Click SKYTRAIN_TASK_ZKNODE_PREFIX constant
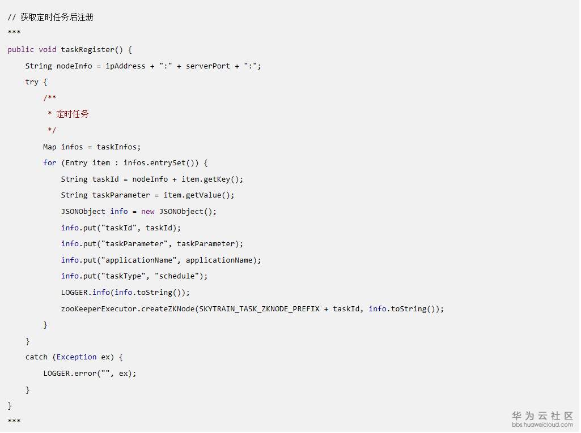The height and width of the screenshot is (433, 581). point(259,309)
